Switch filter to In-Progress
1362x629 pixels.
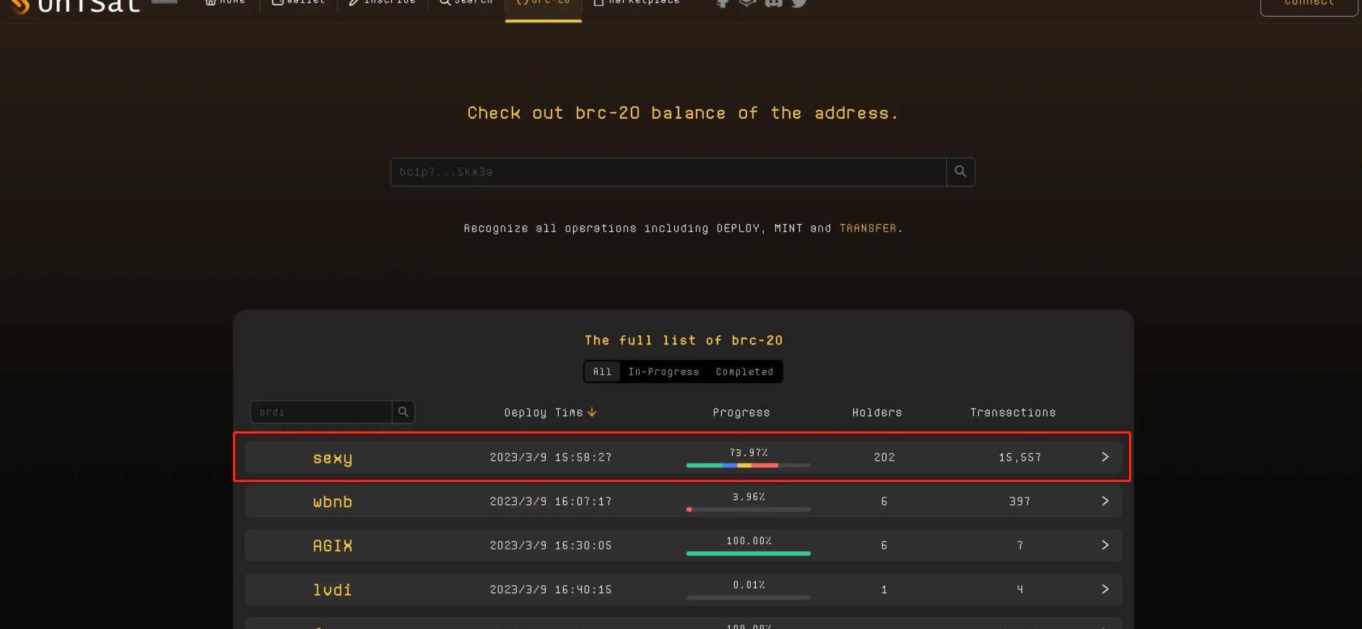pyautogui.click(x=664, y=372)
